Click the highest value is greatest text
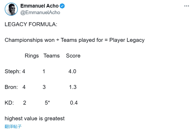The width and height of the screenshot is (193, 131). point(35,118)
